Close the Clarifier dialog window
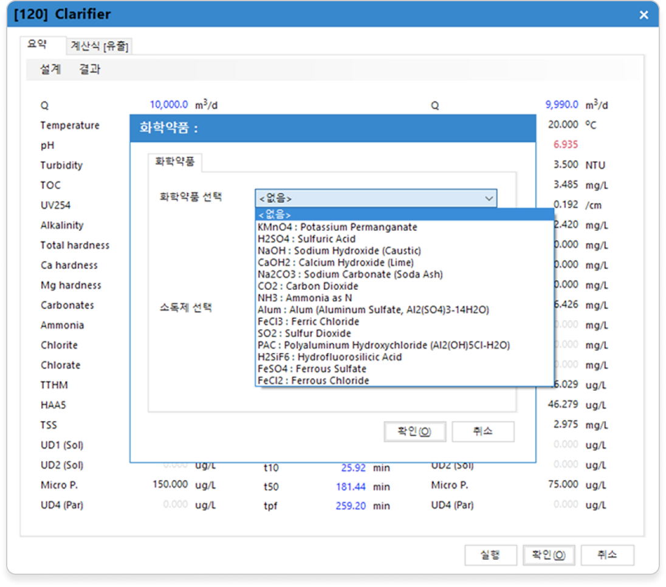Image resolution: width=666 pixels, height=587 pixels. click(644, 15)
